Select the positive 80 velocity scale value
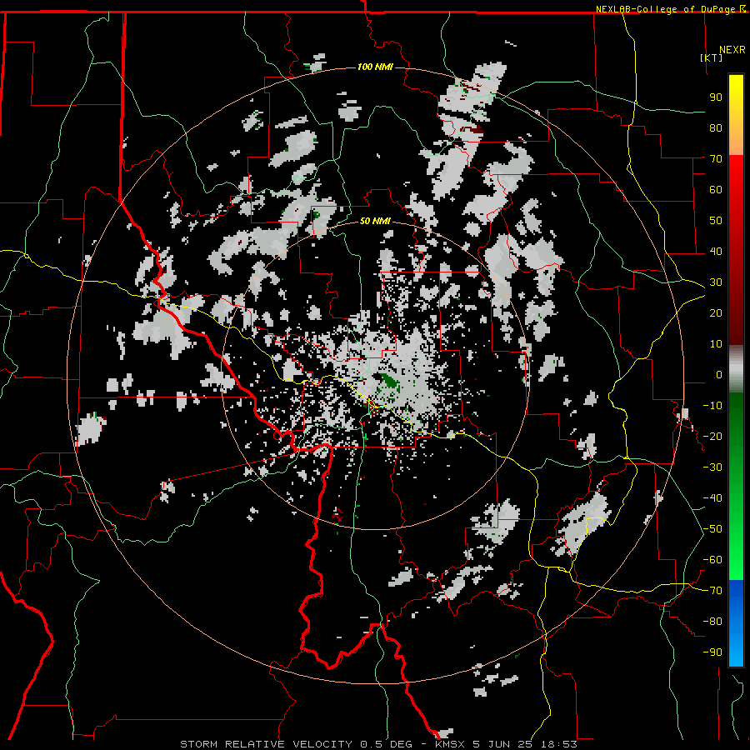 [716, 127]
